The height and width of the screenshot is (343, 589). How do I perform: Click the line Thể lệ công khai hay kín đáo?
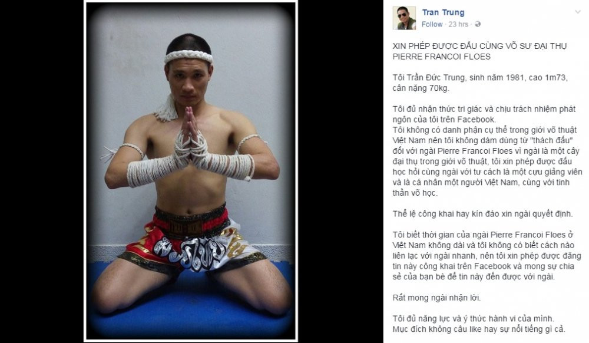(483, 214)
